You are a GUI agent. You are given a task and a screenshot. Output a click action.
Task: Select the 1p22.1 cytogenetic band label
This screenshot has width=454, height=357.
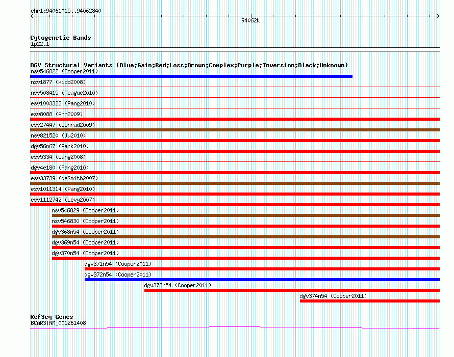pyautogui.click(x=40, y=44)
